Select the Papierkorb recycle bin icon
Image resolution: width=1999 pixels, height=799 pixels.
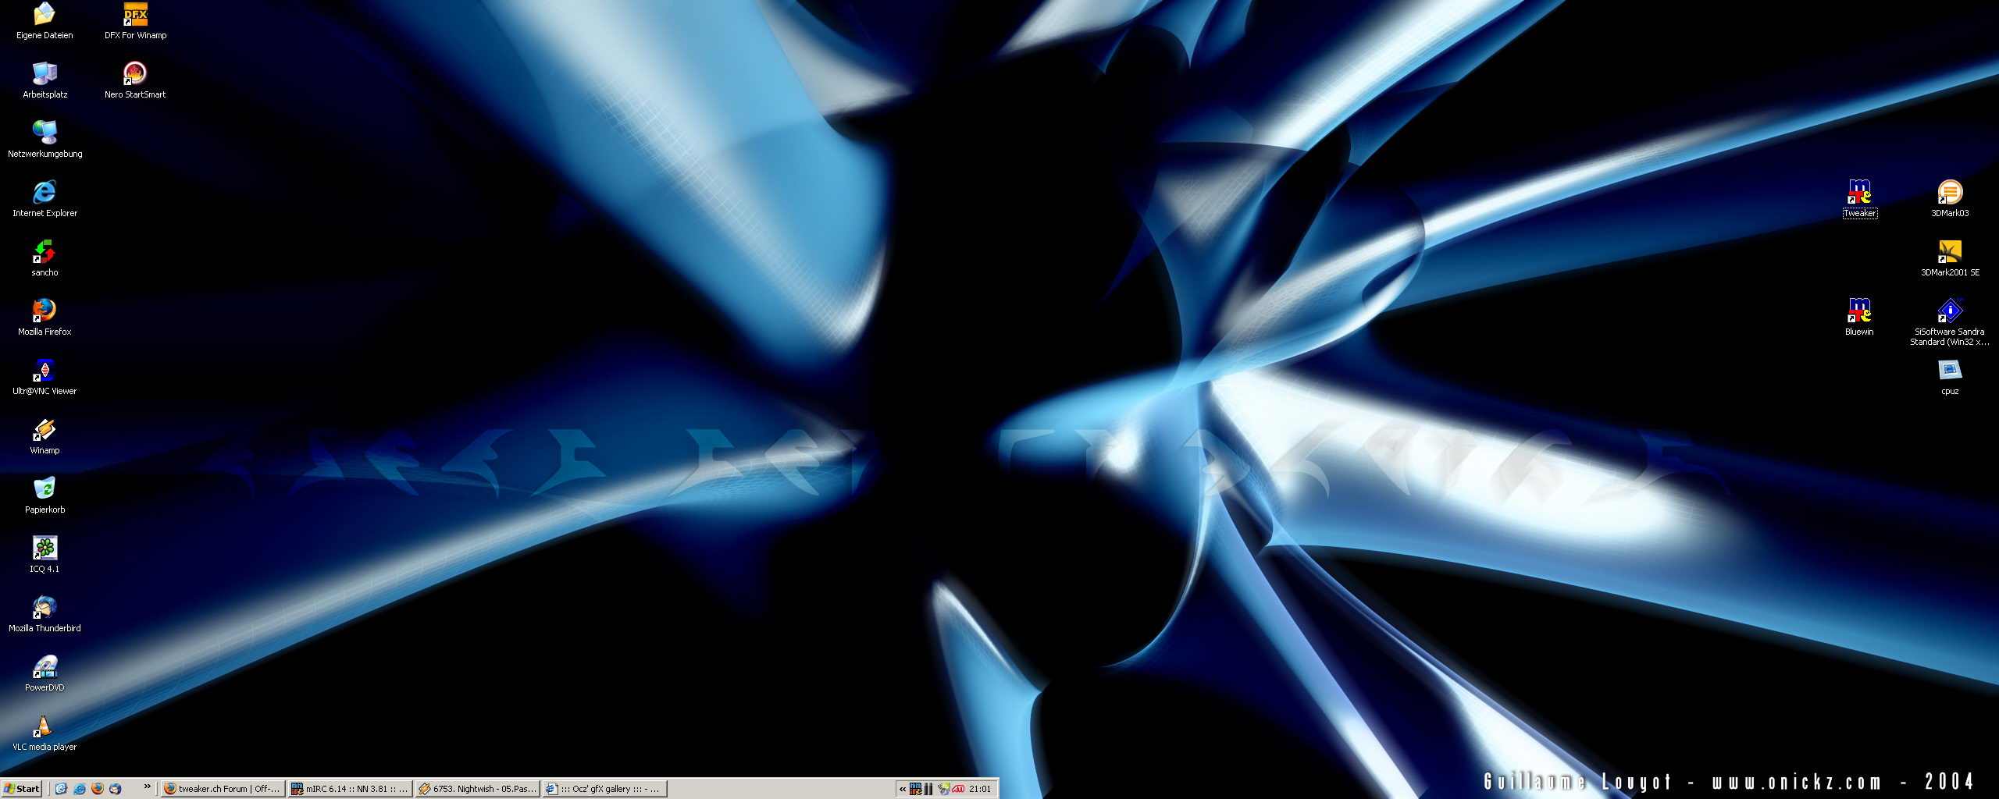pos(45,488)
